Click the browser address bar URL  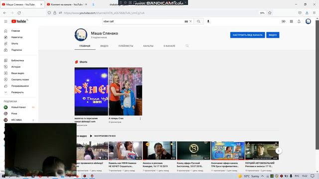[x=104, y=13]
